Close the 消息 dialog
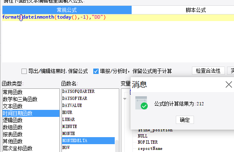The height and width of the screenshot is (152, 234). tap(229, 85)
